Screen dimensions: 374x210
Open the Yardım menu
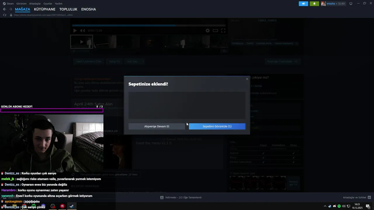point(58,3)
